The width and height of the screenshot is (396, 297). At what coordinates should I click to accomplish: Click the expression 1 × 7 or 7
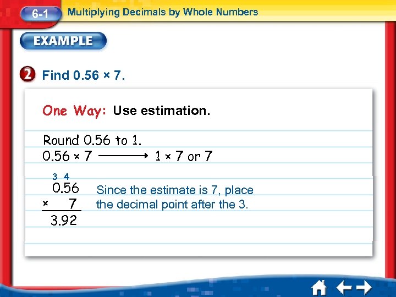pyautogui.click(x=184, y=156)
